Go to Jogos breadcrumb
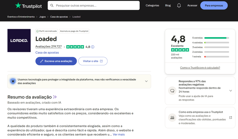Screen dimensions: 238x139 coord(42,17)
